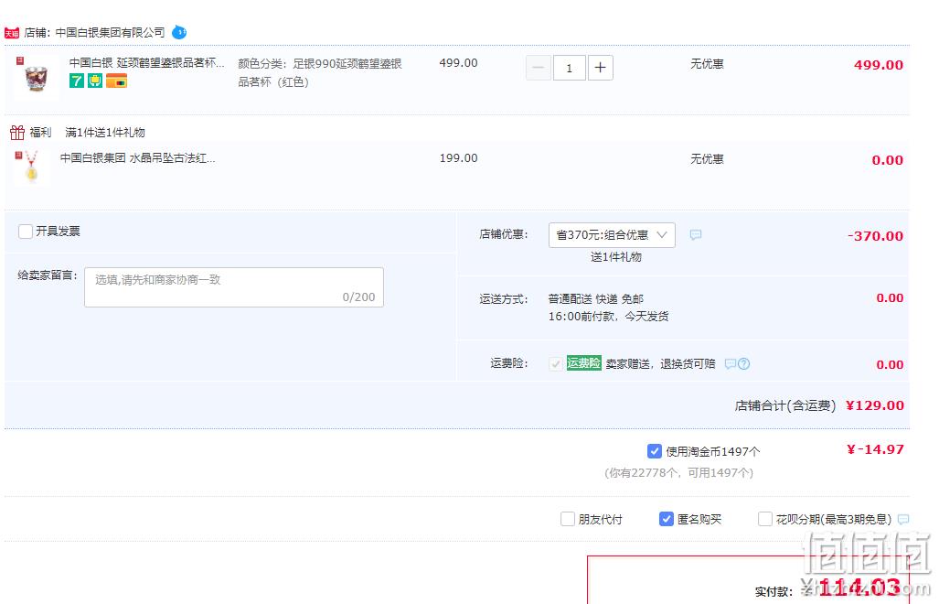939x604 pixels.
Task: Click 无优惠 in the pendant gift row
Action: tap(707, 159)
